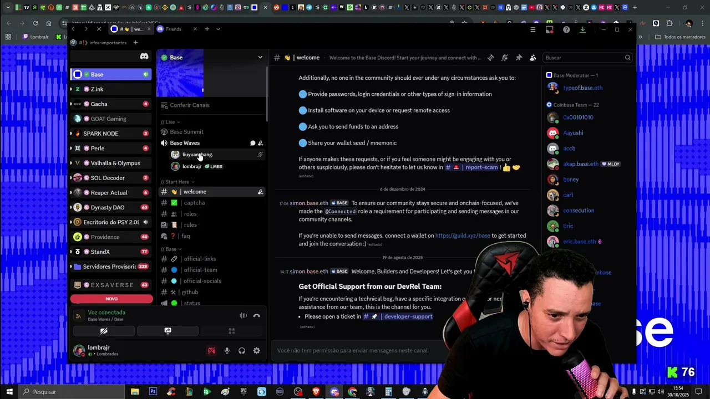Select Dynasty DAO server
This screenshot has width=710, height=399.
coord(111,207)
